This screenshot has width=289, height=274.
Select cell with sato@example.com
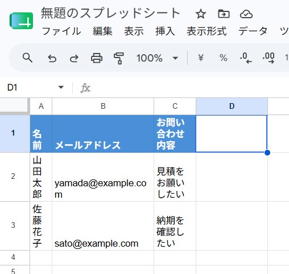(103, 226)
